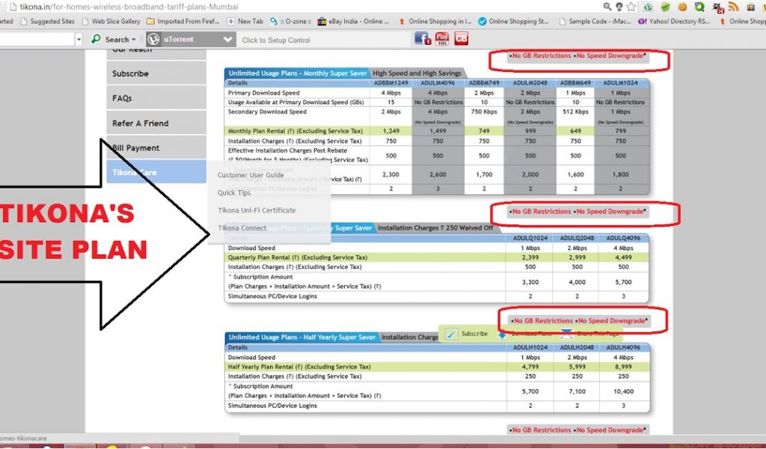Click the red Play VIDS toolbar icon
Screen dimensions: 766x449
[x=442, y=39]
